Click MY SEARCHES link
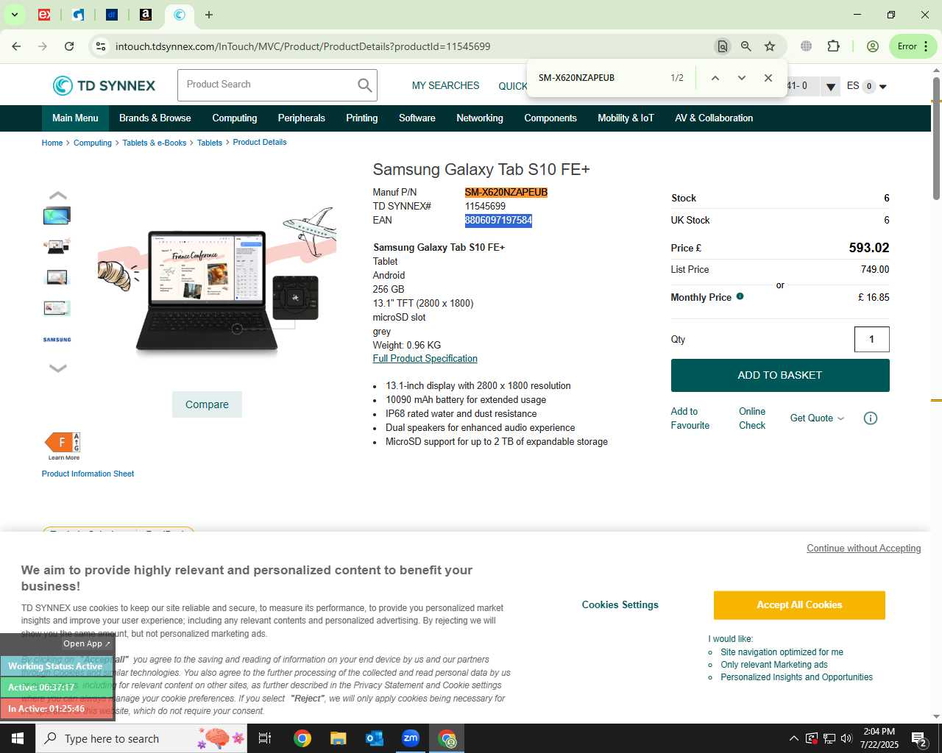Screen dimensions: 942x753 point(445,86)
